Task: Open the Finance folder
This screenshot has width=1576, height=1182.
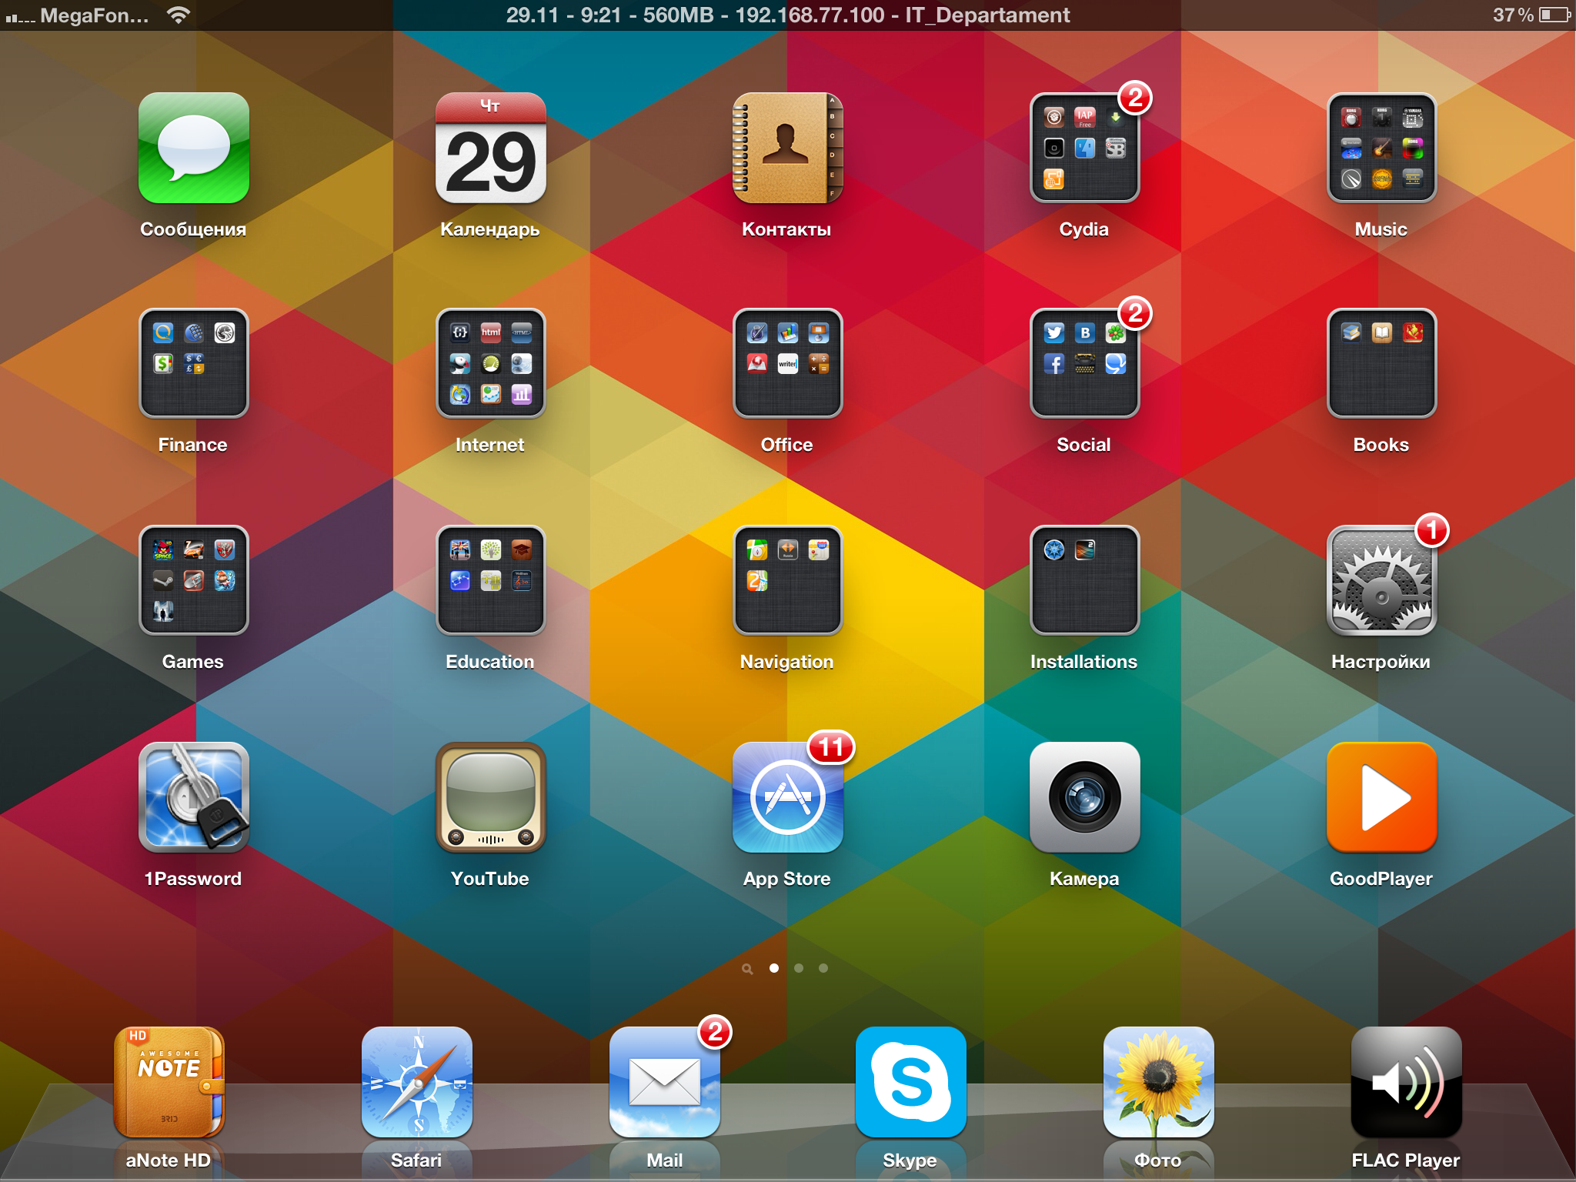Action: pos(193,363)
